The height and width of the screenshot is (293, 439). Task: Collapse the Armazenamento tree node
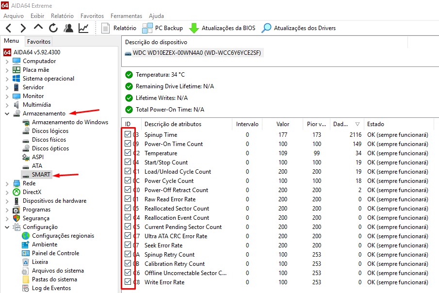tap(7, 114)
